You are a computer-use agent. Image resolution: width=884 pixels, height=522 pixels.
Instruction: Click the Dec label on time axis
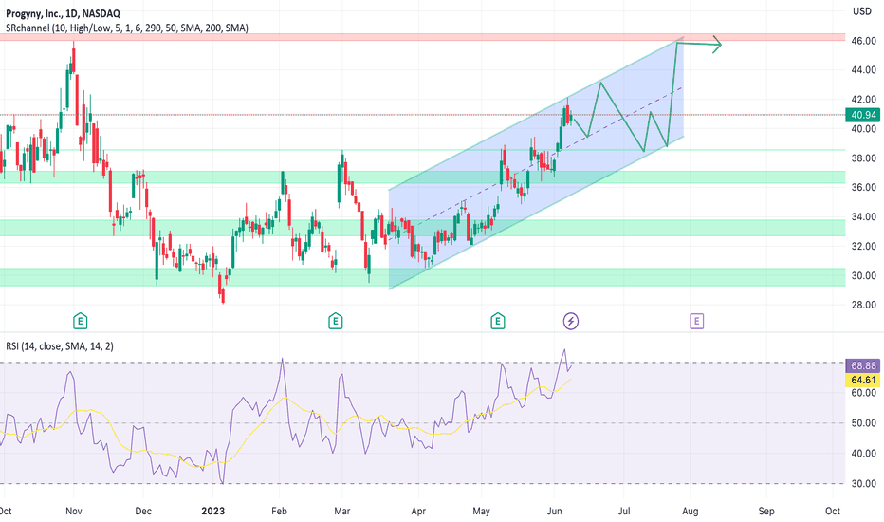pyautogui.click(x=143, y=511)
